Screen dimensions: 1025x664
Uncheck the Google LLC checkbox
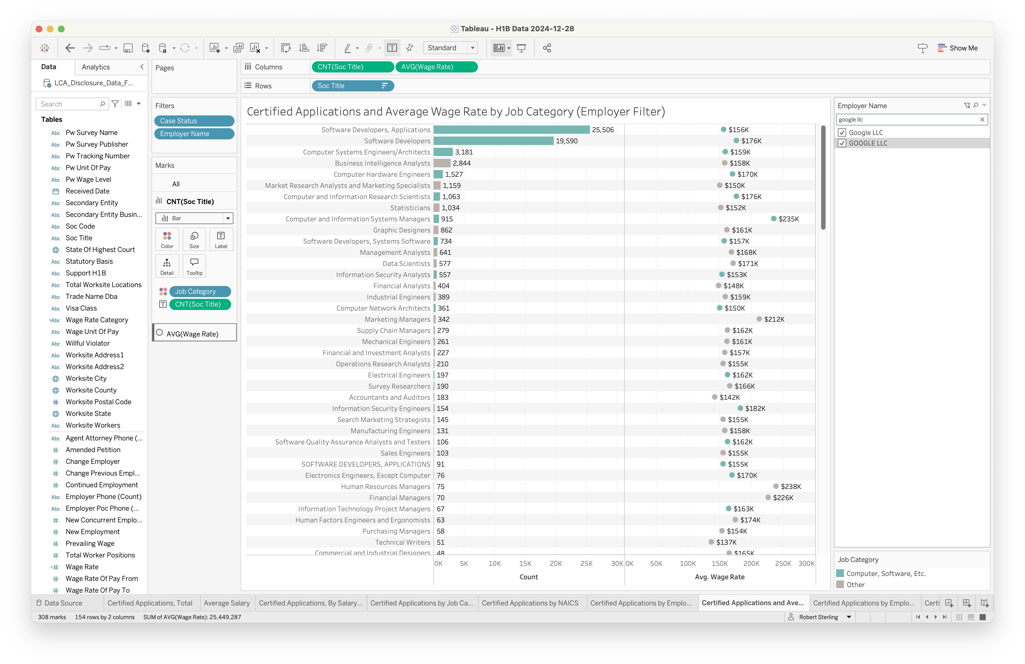[x=842, y=133]
